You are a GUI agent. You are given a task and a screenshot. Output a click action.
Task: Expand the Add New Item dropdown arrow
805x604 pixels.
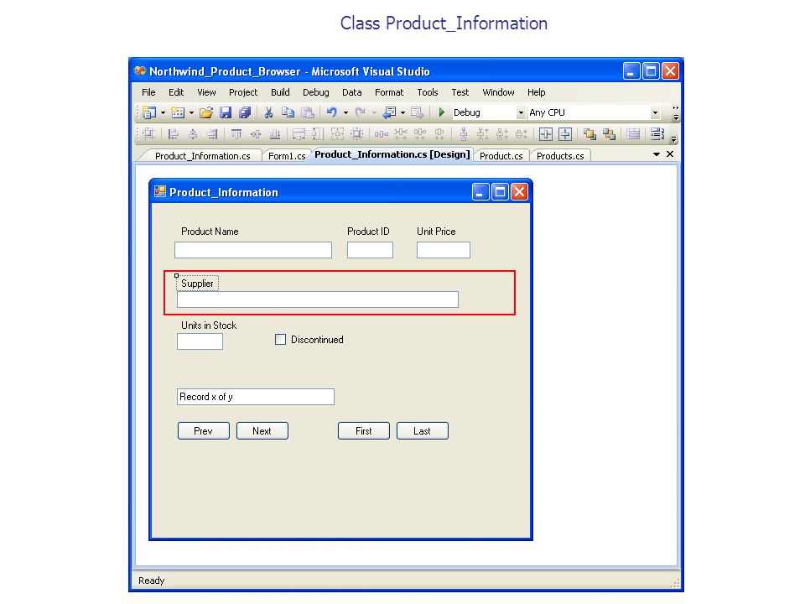tap(191, 112)
